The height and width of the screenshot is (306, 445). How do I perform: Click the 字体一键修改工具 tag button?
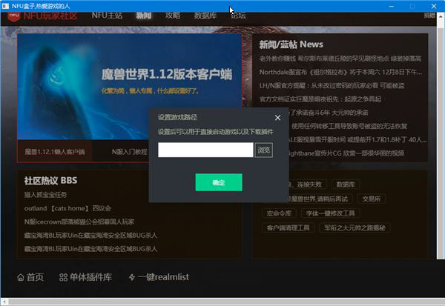point(330,213)
